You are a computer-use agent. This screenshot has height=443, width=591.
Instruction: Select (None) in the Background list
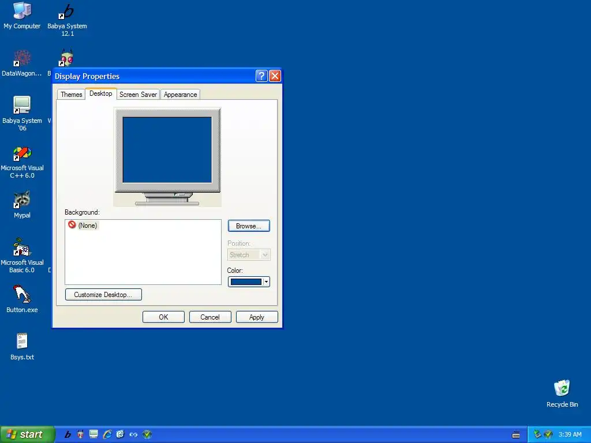pos(83,226)
